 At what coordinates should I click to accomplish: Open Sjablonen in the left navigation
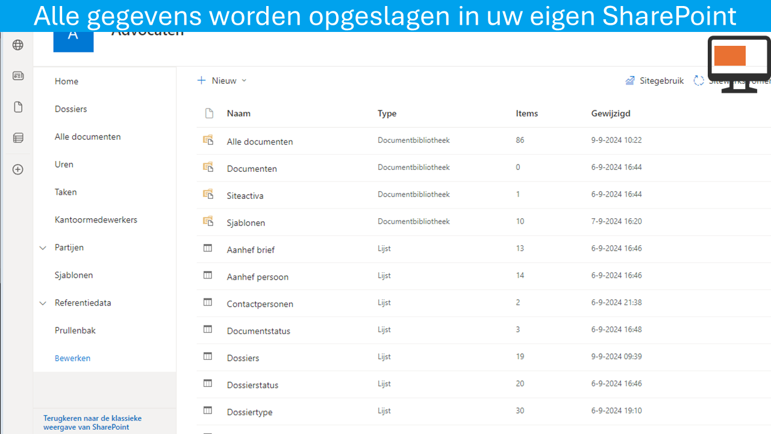74,275
